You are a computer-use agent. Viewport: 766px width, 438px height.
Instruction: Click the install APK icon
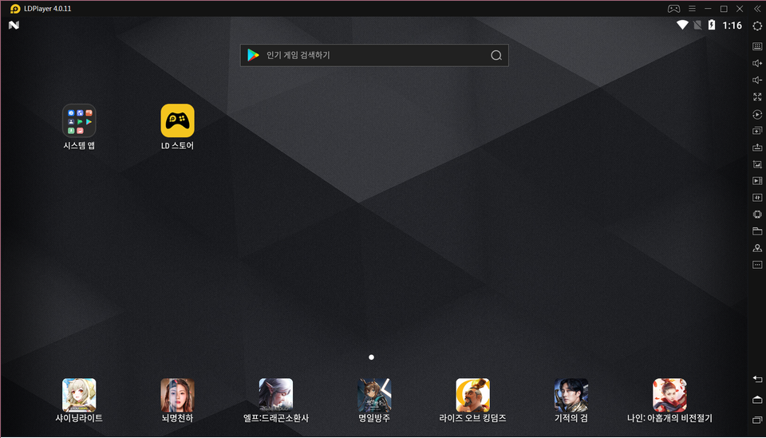coord(757,148)
